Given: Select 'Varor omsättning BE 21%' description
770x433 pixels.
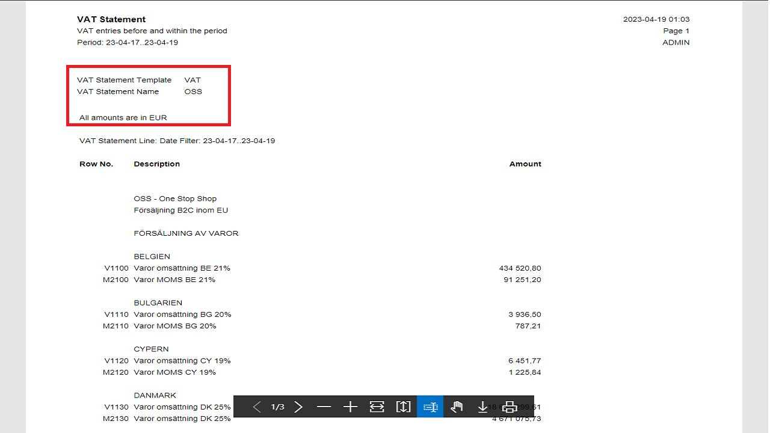Looking at the screenshot, I should pos(182,268).
